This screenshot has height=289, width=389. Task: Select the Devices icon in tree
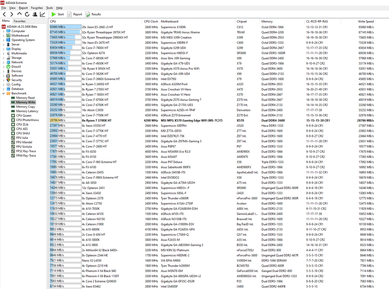coord(8,71)
